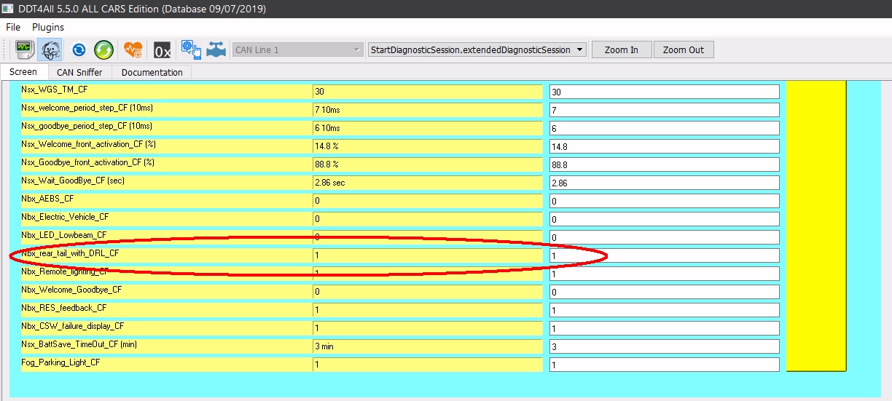Click the blue pipe valve icon
Image resolution: width=892 pixels, height=401 pixels.
[216, 50]
